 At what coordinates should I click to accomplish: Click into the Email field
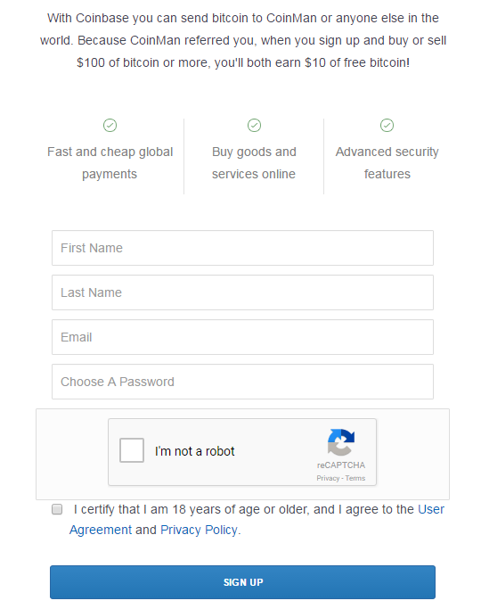pos(243,337)
